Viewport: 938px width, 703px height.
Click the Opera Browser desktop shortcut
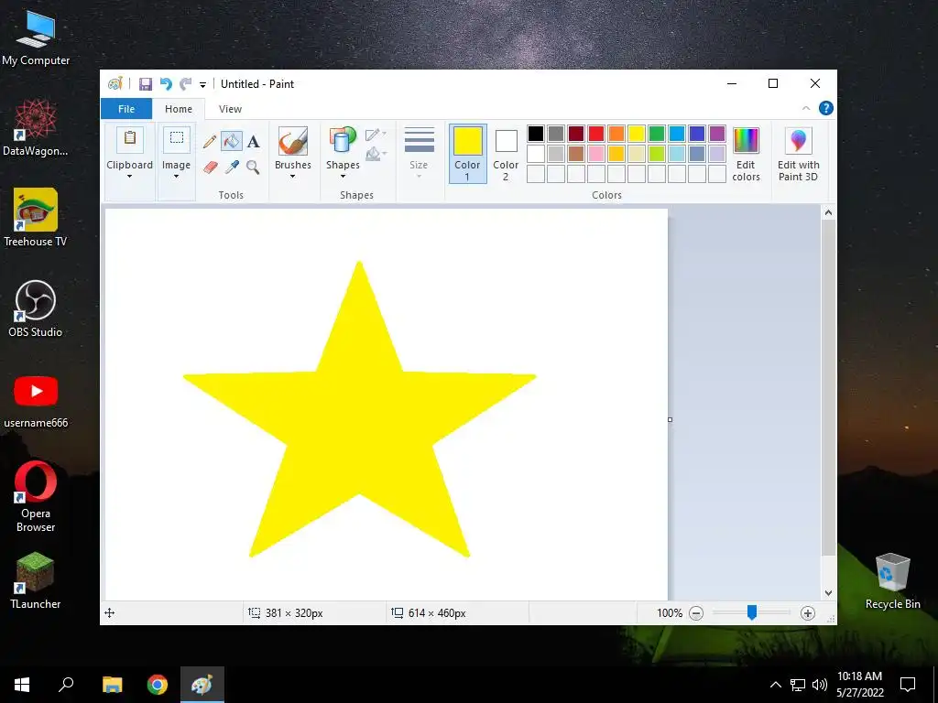36,496
